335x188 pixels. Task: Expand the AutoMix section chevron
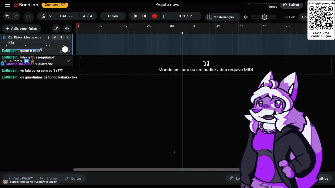pyautogui.click(x=68, y=61)
